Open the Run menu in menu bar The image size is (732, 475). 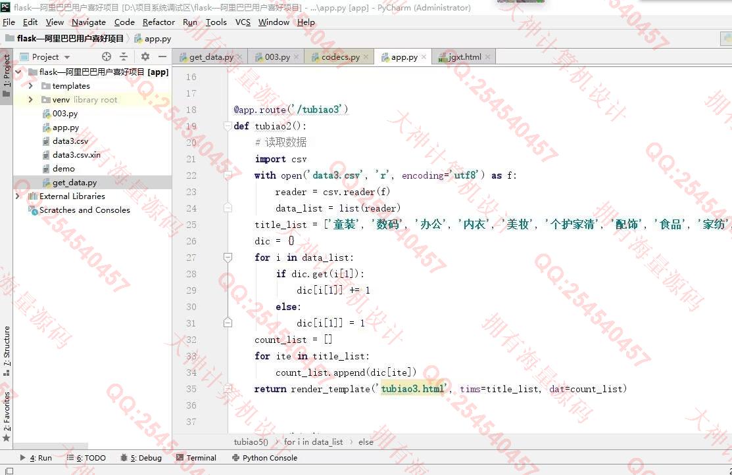click(190, 22)
